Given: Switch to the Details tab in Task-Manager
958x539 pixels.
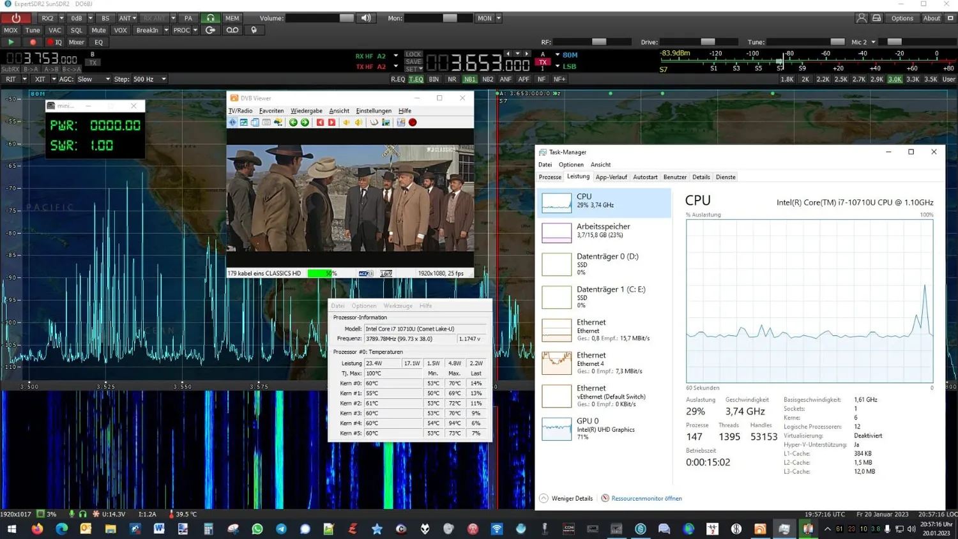Looking at the screenshot, I should (701, 177).
